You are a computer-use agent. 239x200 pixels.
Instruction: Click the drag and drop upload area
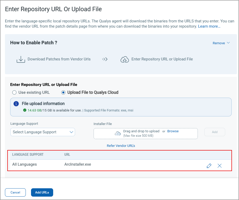tap(145, 133)
